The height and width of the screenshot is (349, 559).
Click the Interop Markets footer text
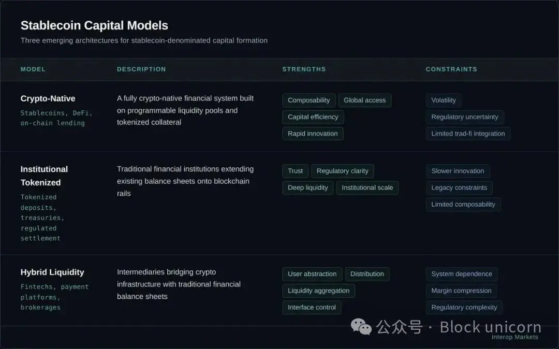point(514,337)
